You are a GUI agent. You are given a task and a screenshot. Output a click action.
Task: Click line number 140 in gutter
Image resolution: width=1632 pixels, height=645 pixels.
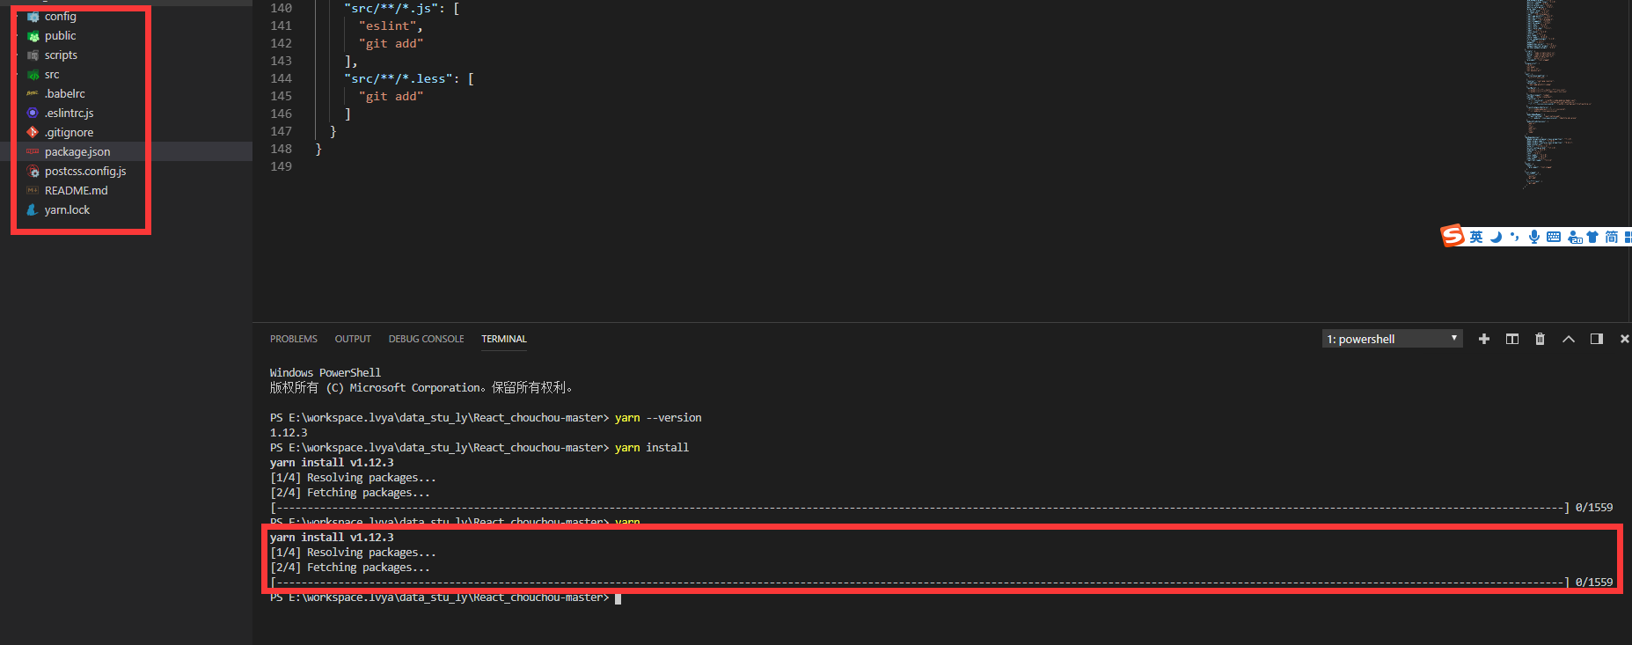(281, 8)
